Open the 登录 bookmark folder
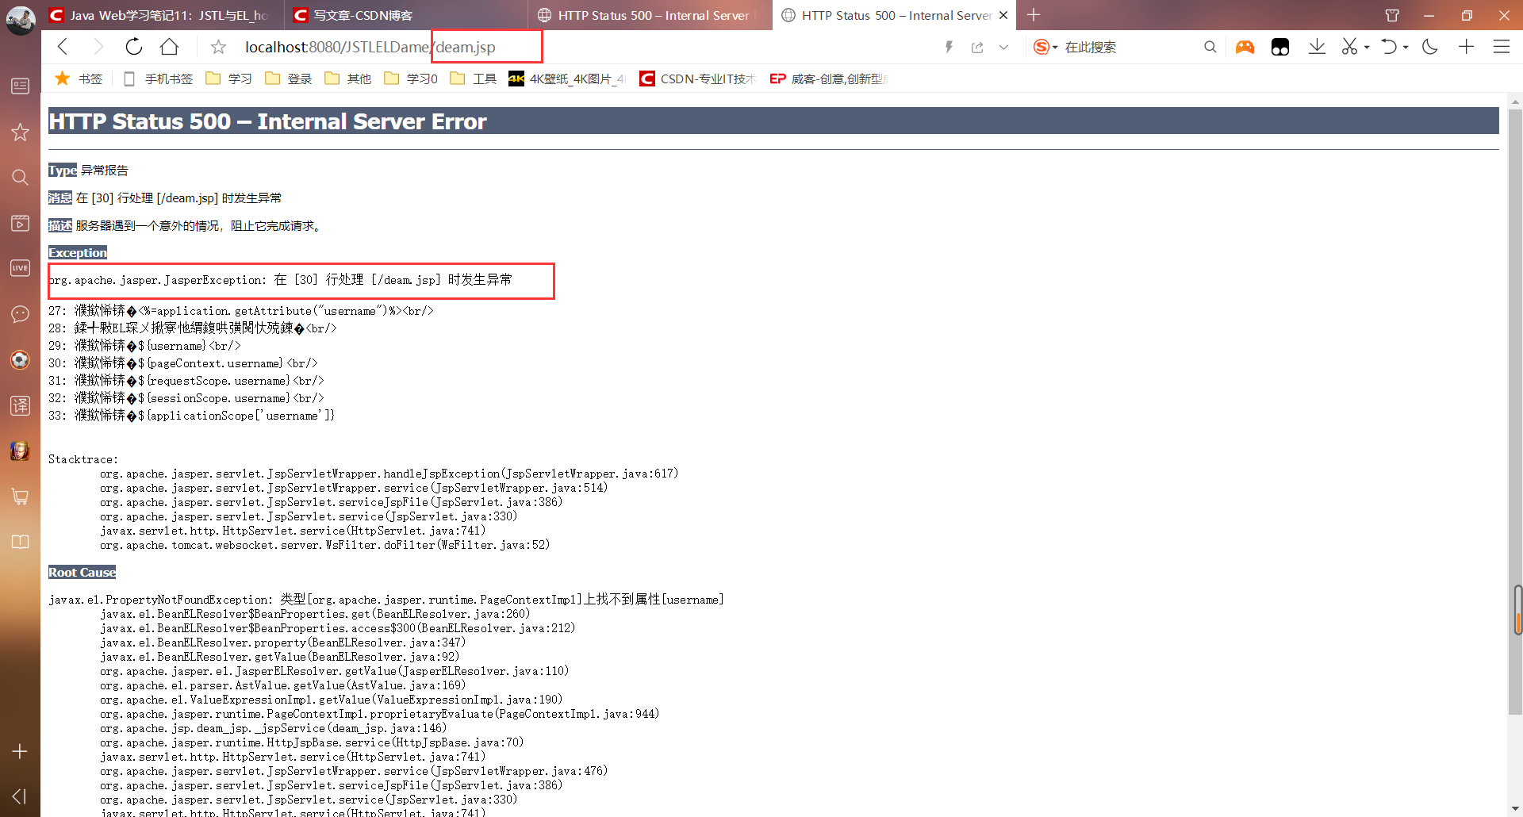The height and width of the screenshot is (817, 1523). click(288, 79)
